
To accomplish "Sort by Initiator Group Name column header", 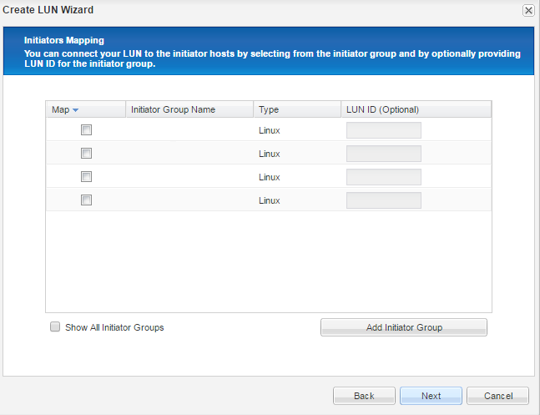I will 173,109.
